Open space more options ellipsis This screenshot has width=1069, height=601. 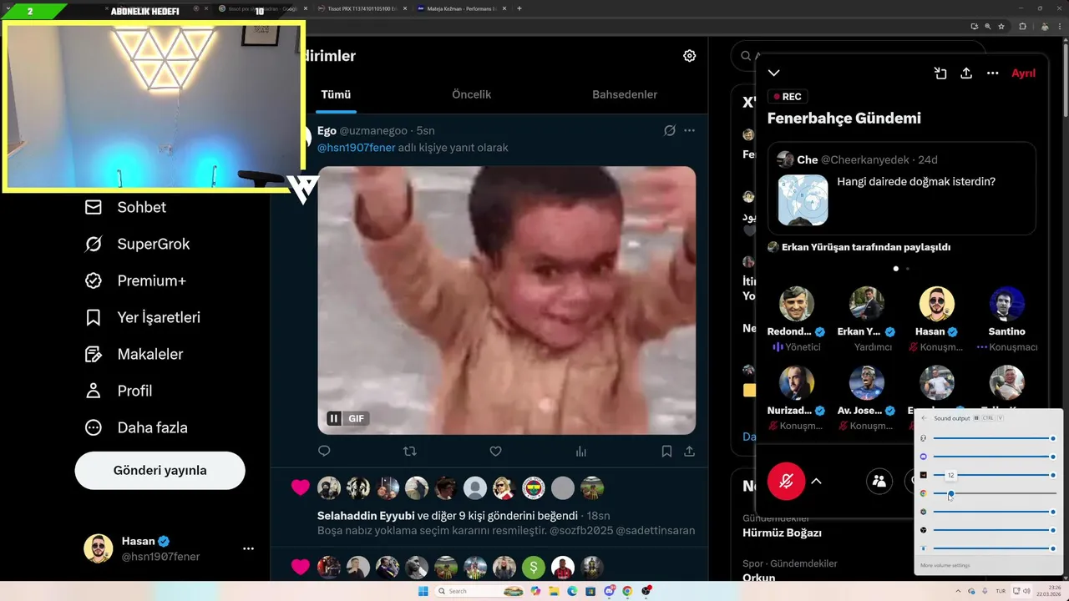[992, 73]
